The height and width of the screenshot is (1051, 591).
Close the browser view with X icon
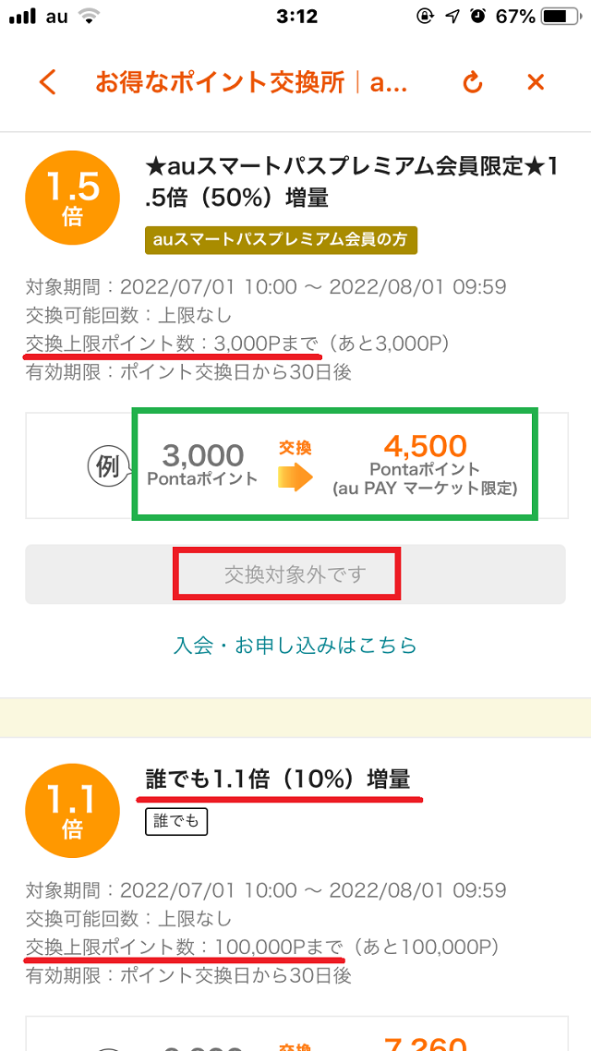(x=536, y=82)
